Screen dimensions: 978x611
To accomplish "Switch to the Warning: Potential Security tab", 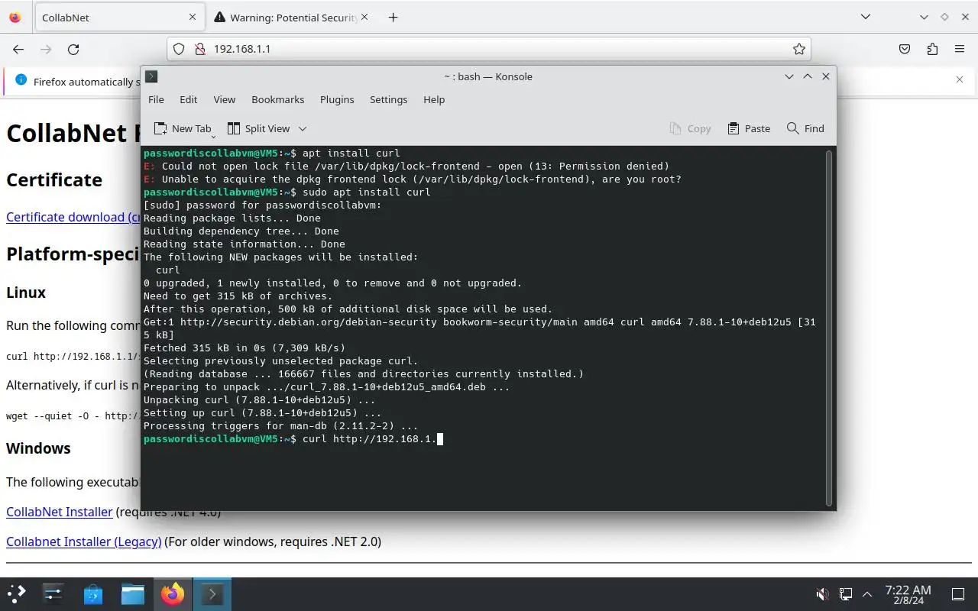I will coord(290,17).
